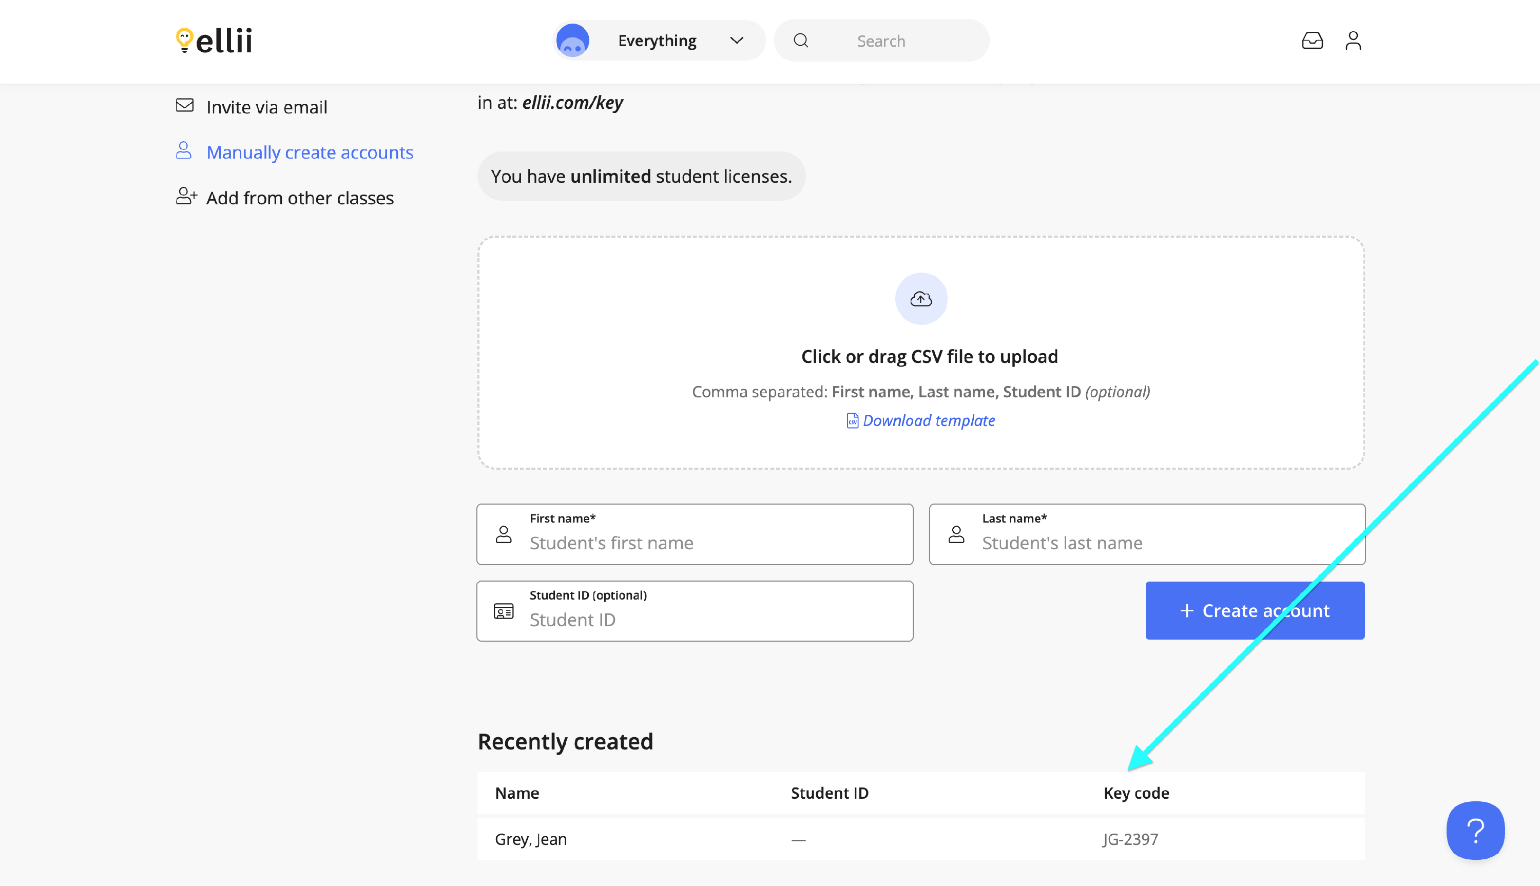Click the blue avatar beside Everything
The width and height of the screenshot is (1540, 886).
pyautogui.click(x=572, y=41)
